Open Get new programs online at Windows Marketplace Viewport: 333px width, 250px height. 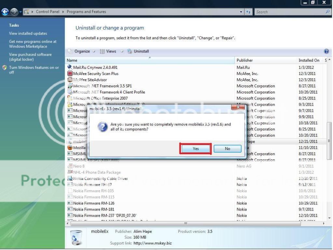point(33,44)
